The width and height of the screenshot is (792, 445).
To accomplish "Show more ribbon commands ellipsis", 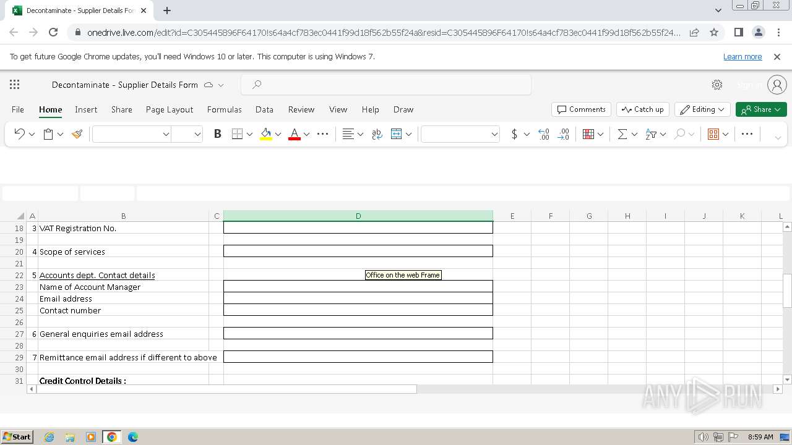I will [x=747, y=134].
